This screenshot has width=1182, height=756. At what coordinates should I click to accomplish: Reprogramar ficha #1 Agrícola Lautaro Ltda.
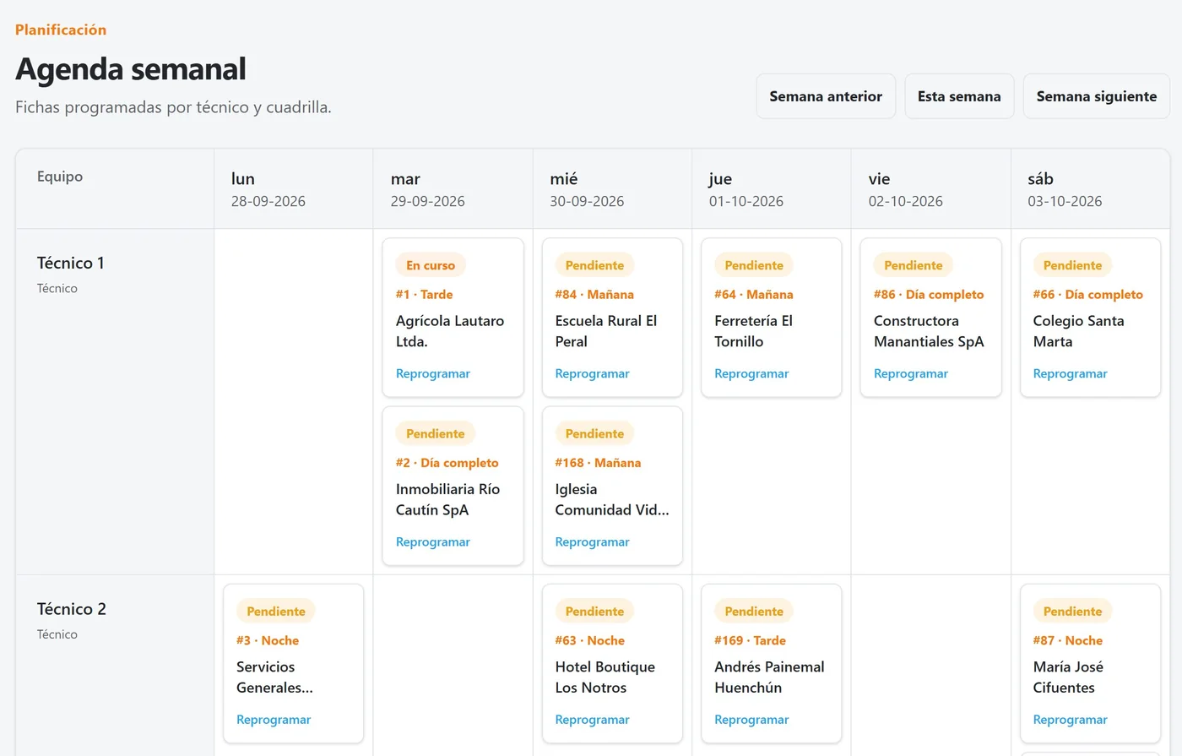pyautogui.click(x=433, y=373)
